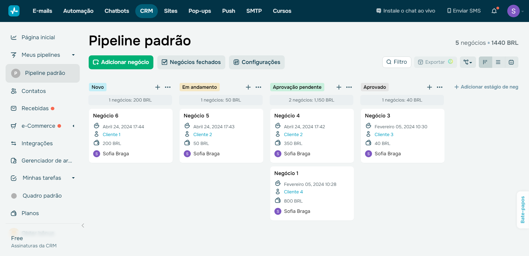529x256 pixels.
Task: Toggle the Quadro padrão board item
Action: point(42,196)
